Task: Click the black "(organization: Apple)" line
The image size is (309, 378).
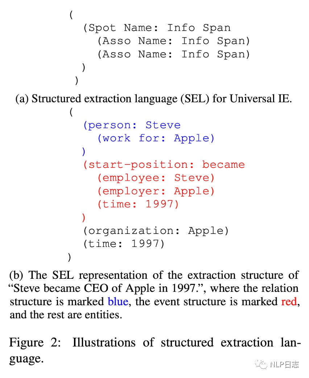Action: (x=156, y=231)
